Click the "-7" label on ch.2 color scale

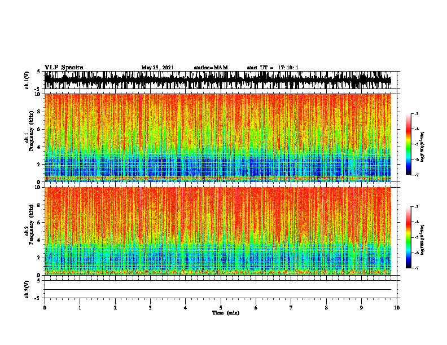click(416, 268)
